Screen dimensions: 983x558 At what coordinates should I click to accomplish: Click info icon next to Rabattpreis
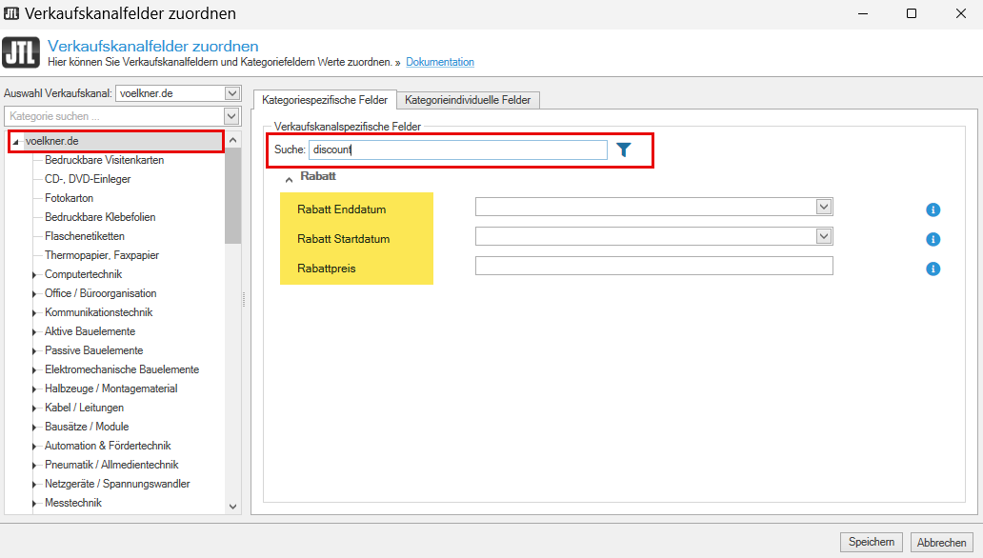(x=933, y=269)
